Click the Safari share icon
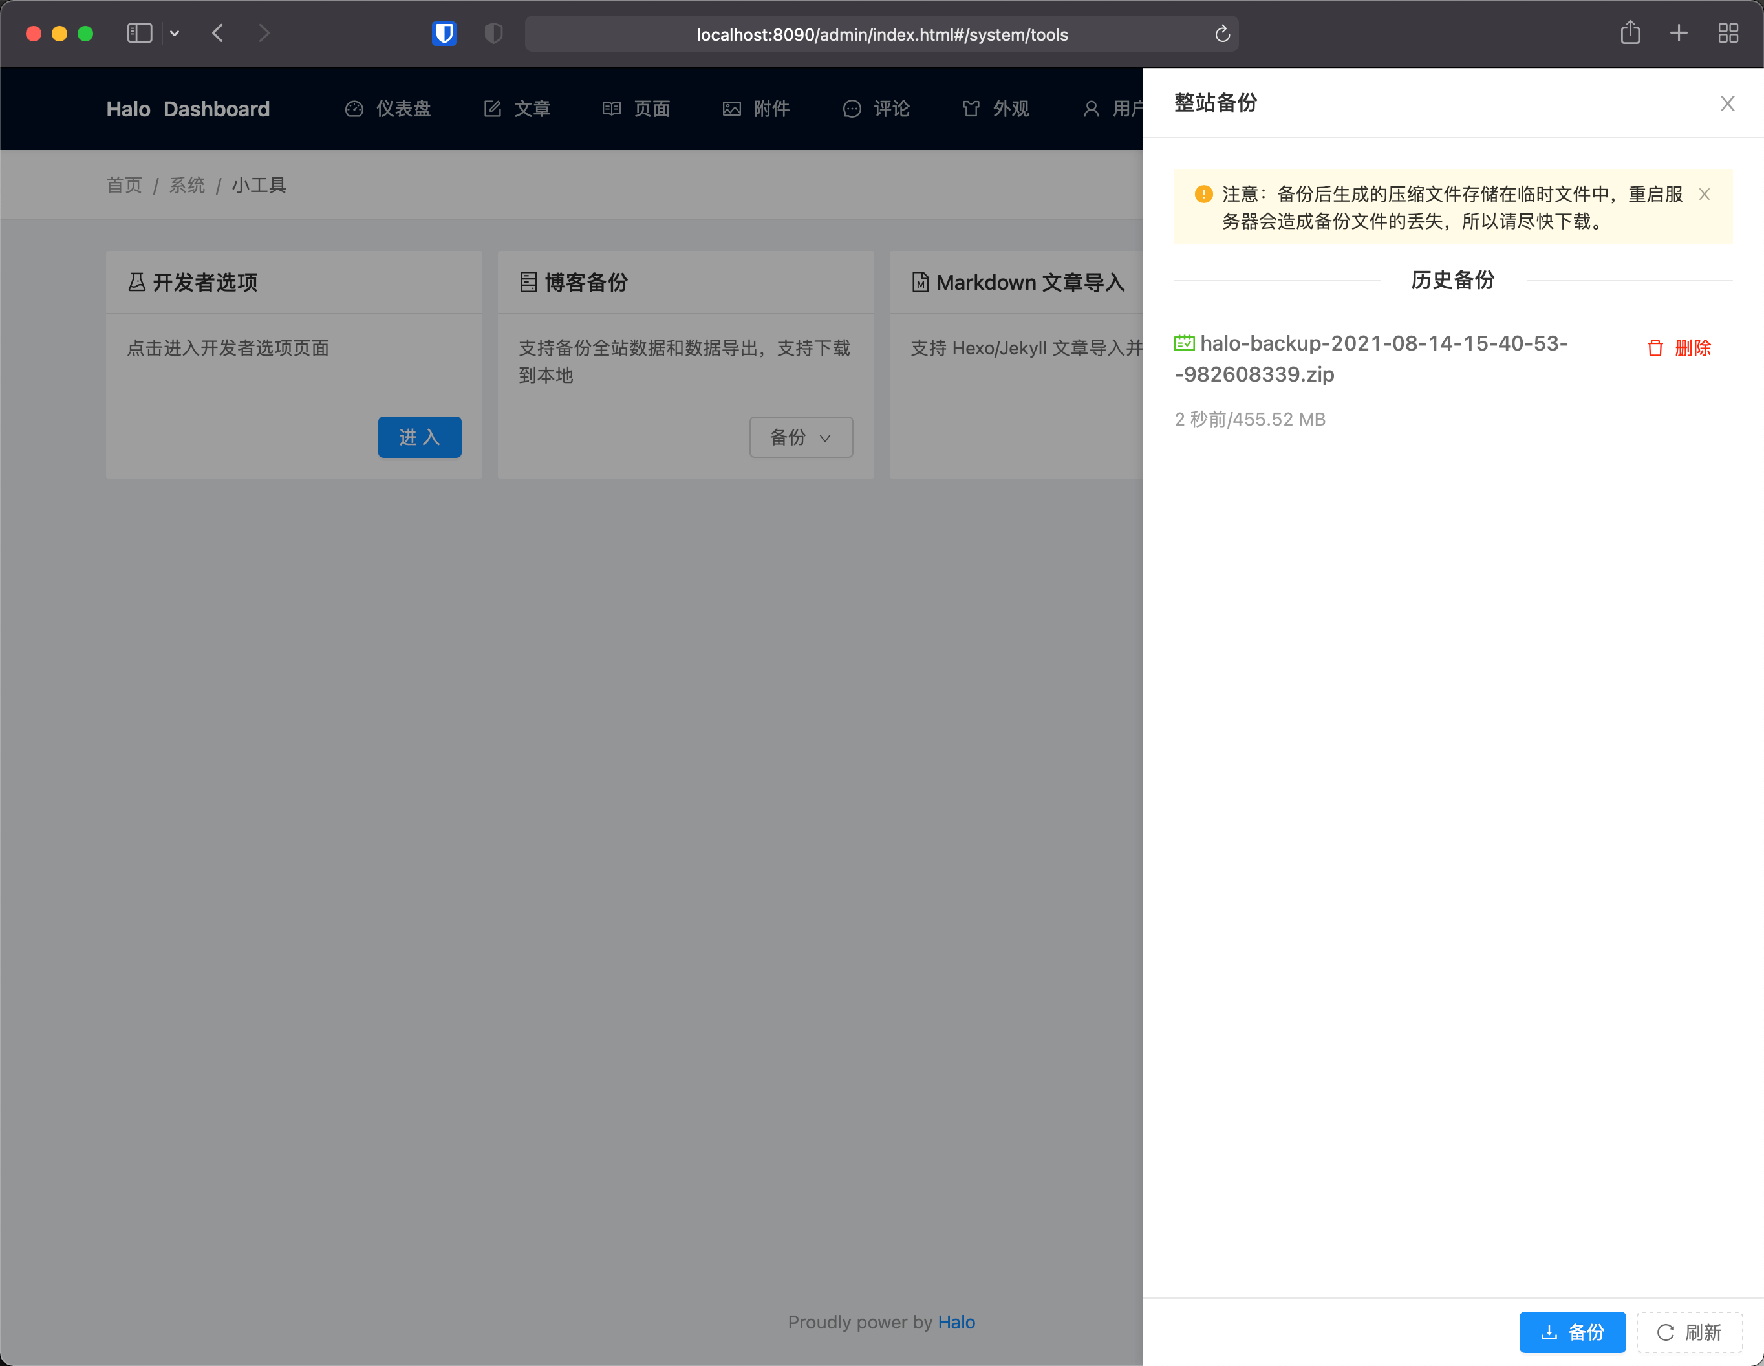This screenshot has height=1366, width=1764. coord(1630,33)
